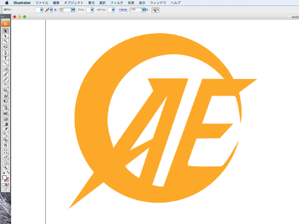
Task: Select the Blend tool
Action: pyautogui.click(x=5, y=135)
